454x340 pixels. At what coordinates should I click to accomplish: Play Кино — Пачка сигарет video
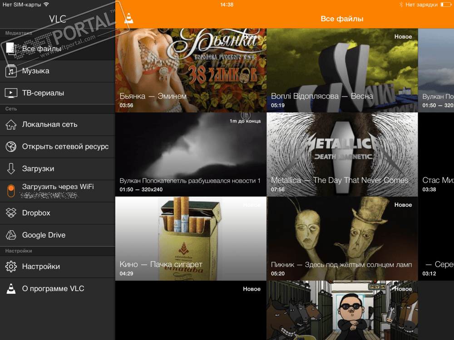(191, 238)
